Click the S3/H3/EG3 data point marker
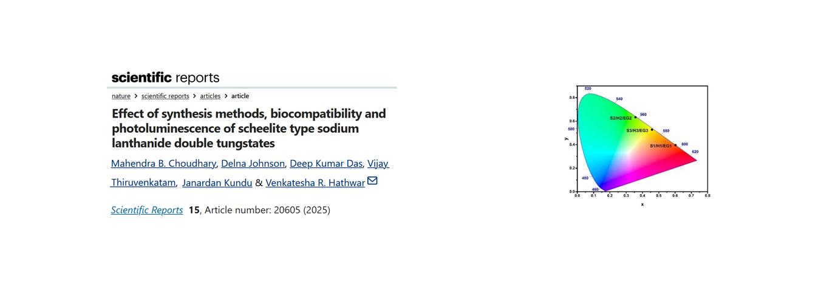 pyautogui.click(x=652, y=130)
